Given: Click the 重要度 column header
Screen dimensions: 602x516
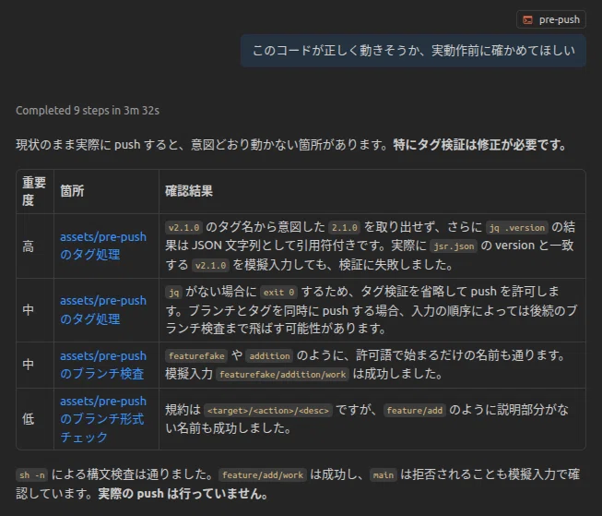Looking at the screenshot, I should click(34, 191).
